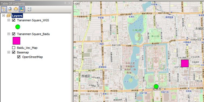Switch to List By Source view
The width and height of the screenshot is (204, 102).
(x=10, y=9)
